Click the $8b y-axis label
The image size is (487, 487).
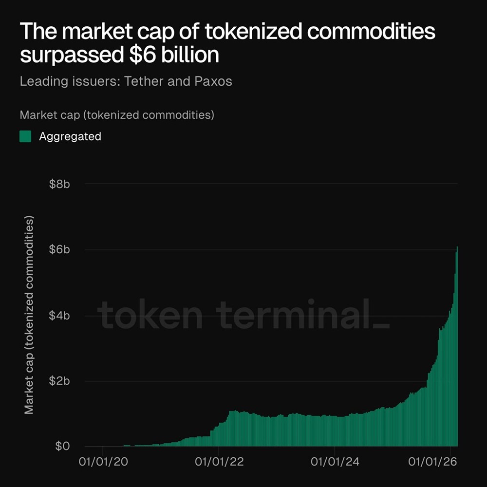[x=60, y=184]
